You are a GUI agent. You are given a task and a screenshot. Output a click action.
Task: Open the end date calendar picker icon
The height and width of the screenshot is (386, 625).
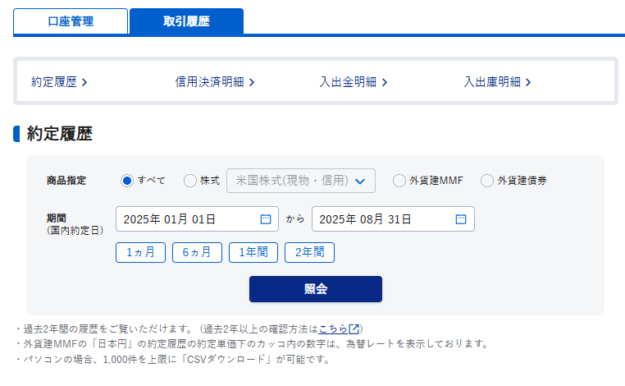(x=461, y=219)
